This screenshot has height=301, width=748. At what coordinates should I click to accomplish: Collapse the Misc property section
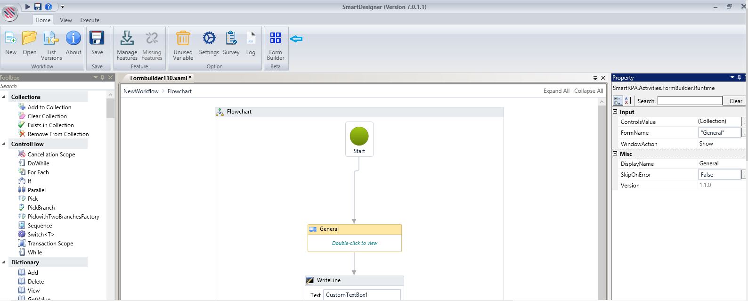click(615, 154)
